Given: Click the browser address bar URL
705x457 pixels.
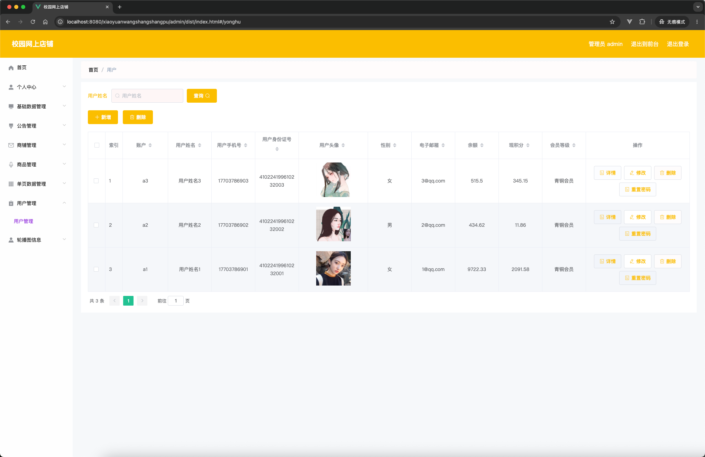Looking at the screenshot, I should pyautogui.click(x=154, y=22).
